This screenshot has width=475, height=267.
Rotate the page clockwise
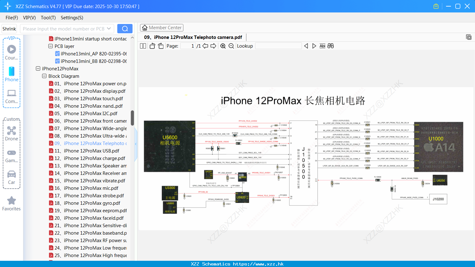click(x=161, y=46)
